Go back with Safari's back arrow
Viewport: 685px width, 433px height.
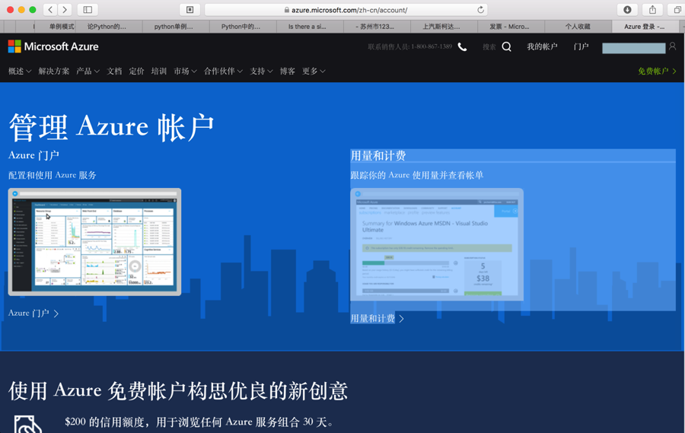(x=50, y=10)
